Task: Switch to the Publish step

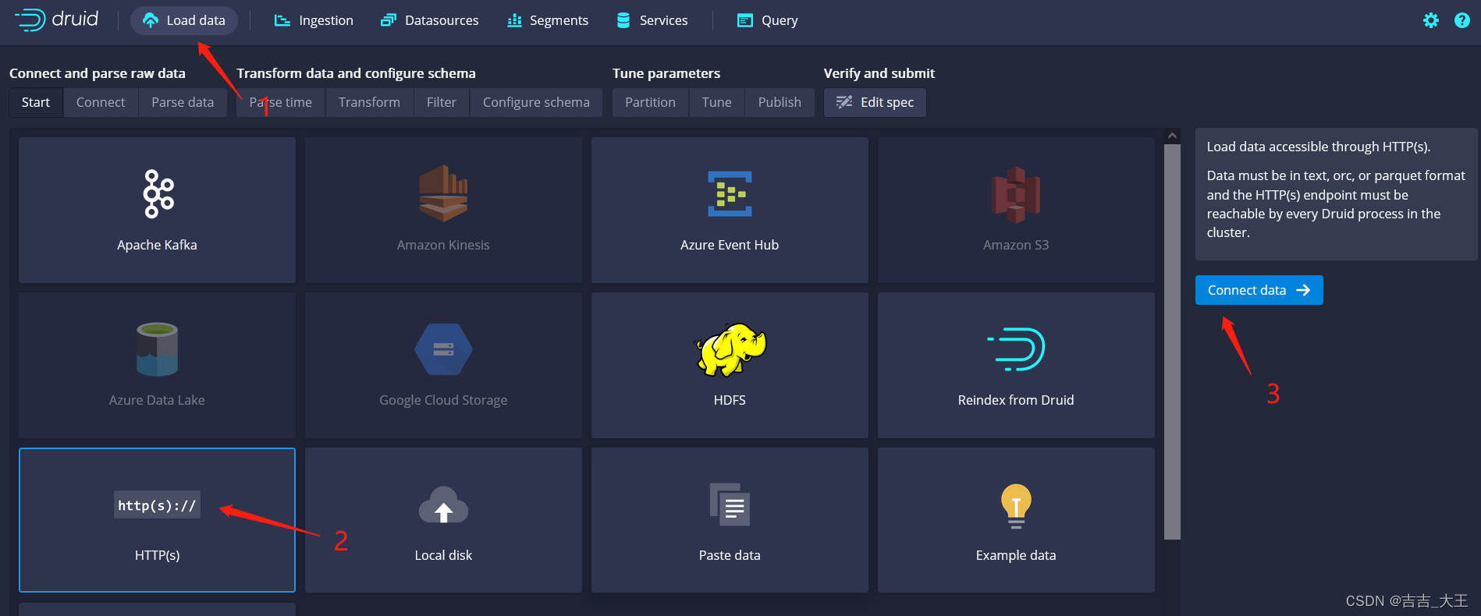Action: coord(780,102)
